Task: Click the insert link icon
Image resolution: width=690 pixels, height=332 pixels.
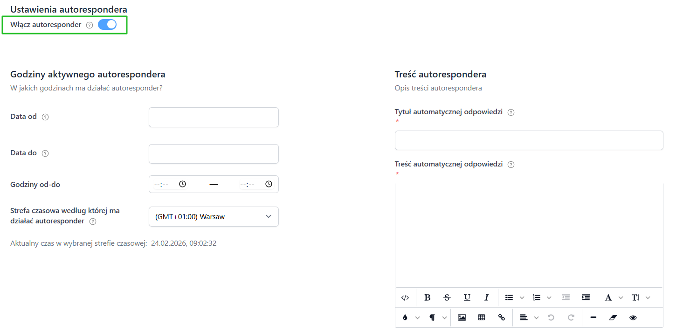Action: [x=502, y=318]
